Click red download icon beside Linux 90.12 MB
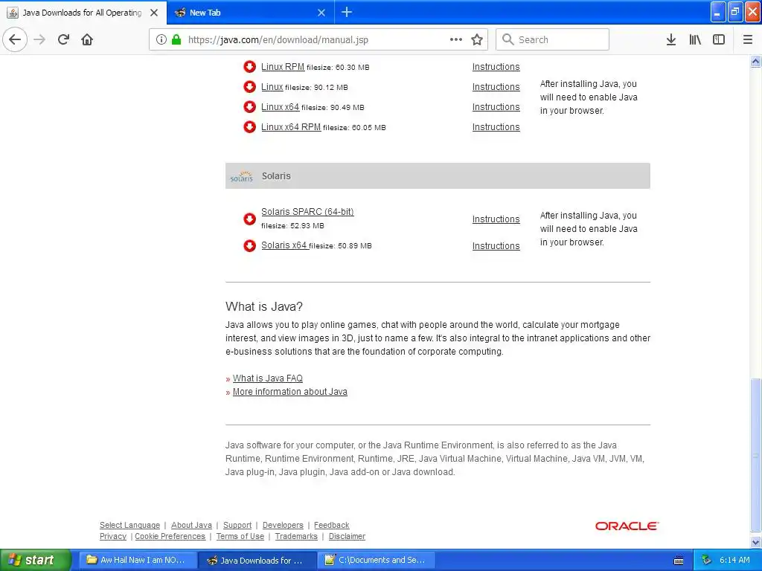The height and width of the screenshot is (571, 762). (250, 87)
